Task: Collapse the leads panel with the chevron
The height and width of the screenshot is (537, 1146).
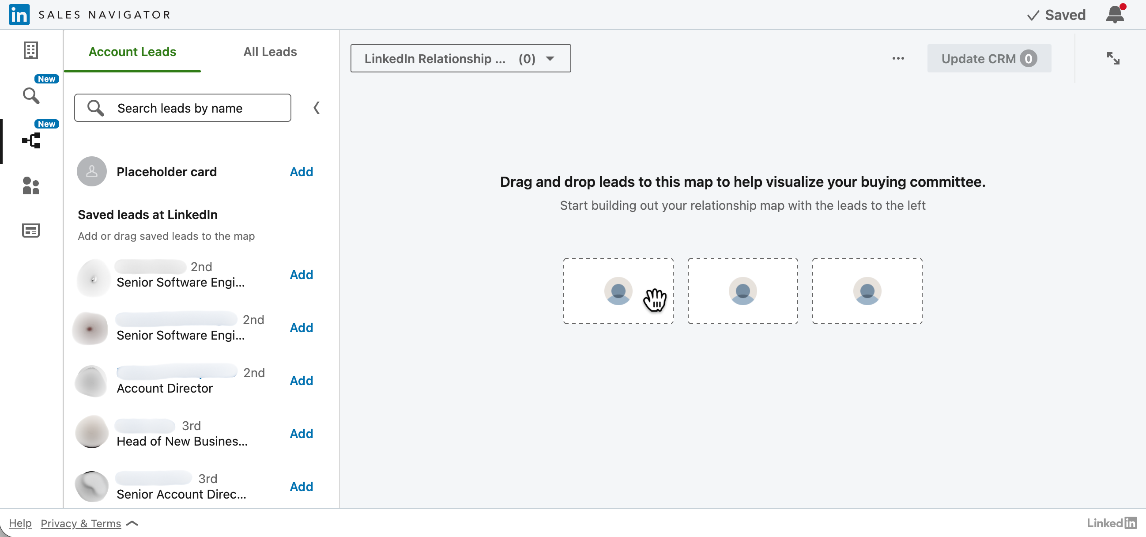Action: 317,108
